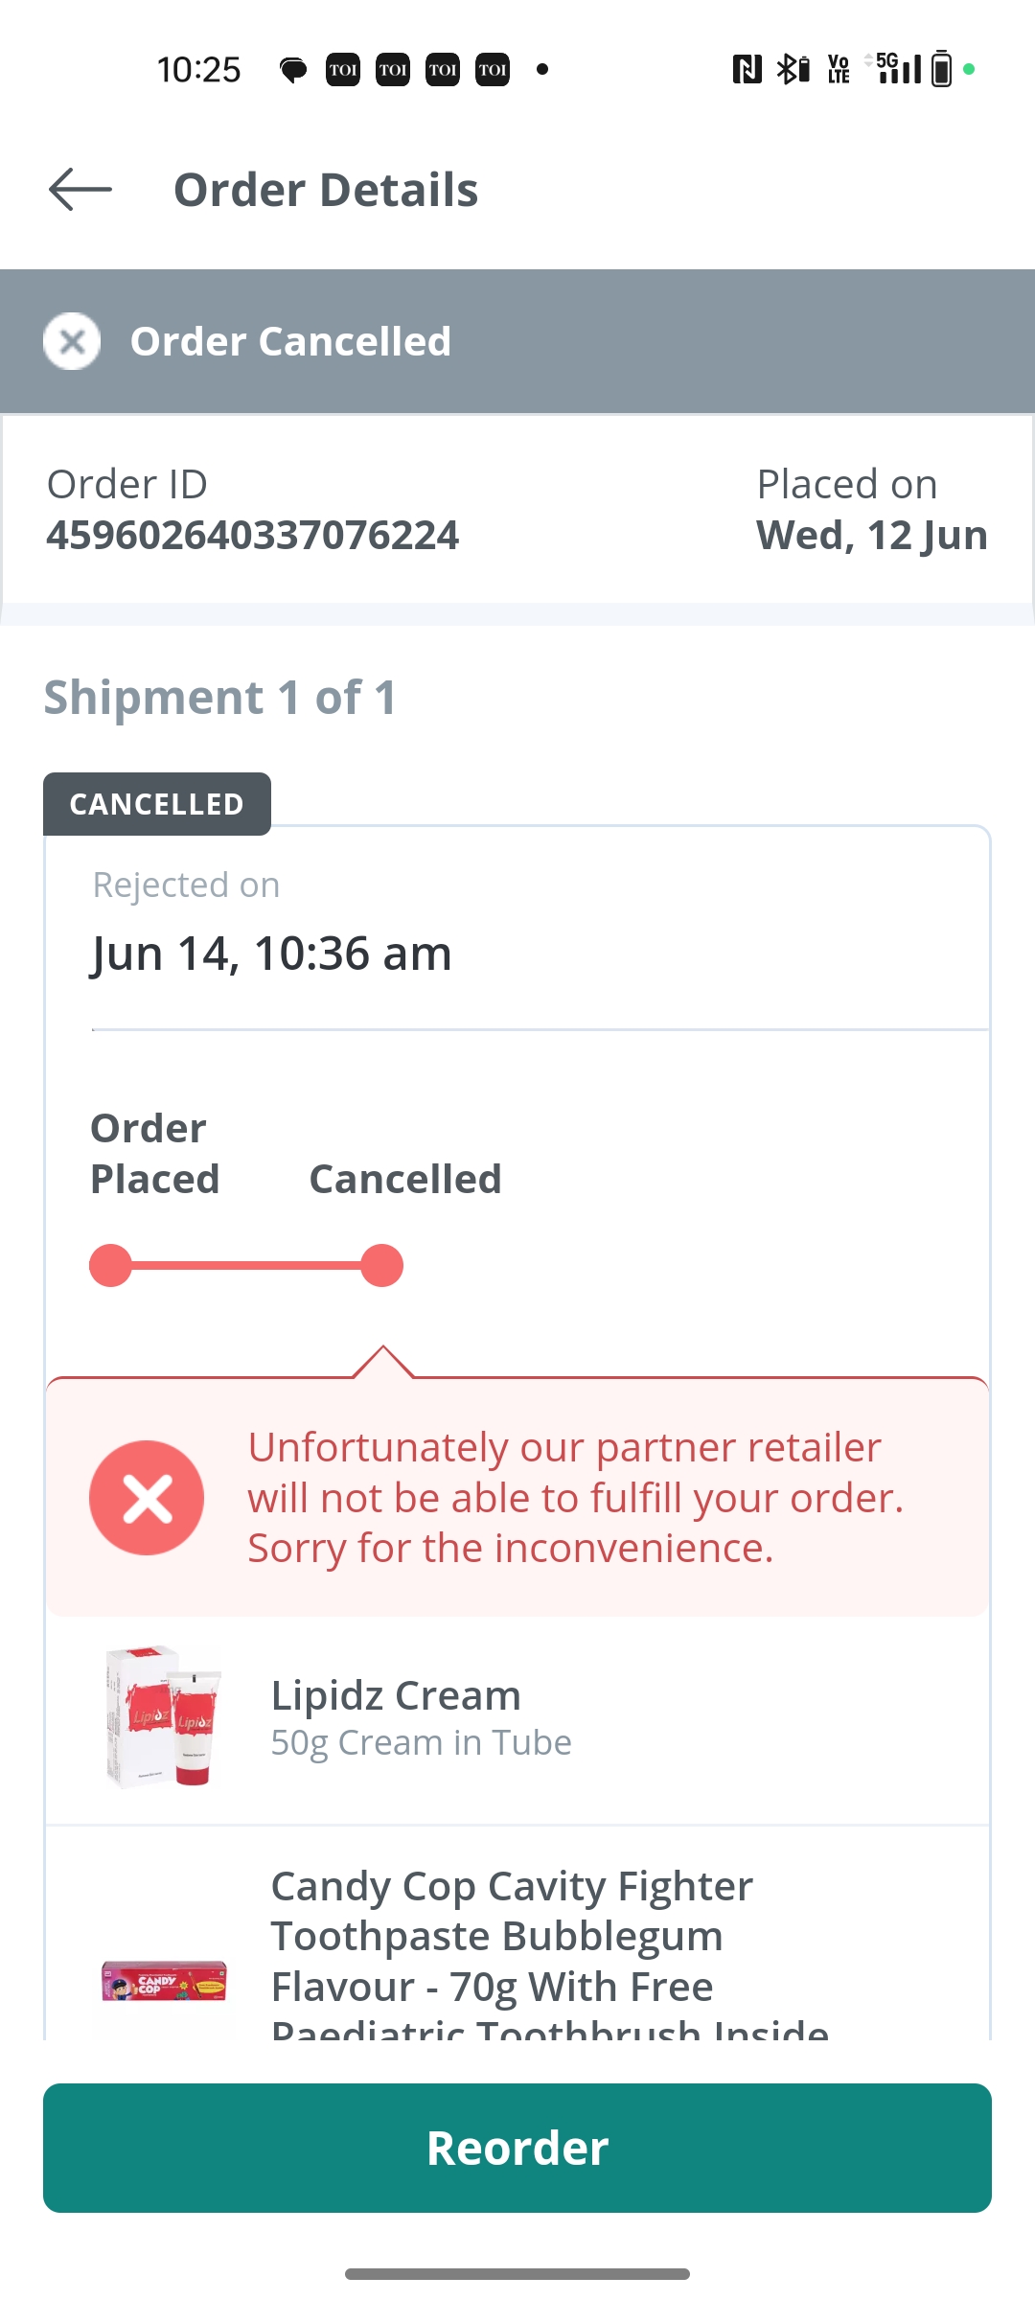Viewport: 1035px width, 2300px height.
Task: Tap the bottom home gesture bar
Action: point(517,2273)
